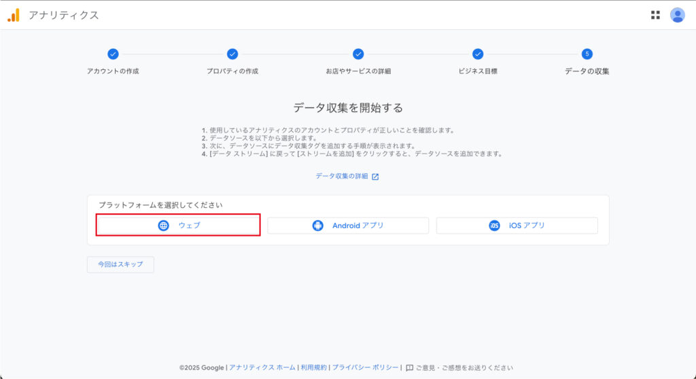
Task: Choose the iOS アプリ platform button
Action: tap(517, 225)
